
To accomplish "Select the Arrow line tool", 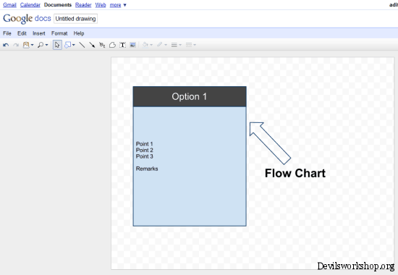I will (x=92, y=45).
